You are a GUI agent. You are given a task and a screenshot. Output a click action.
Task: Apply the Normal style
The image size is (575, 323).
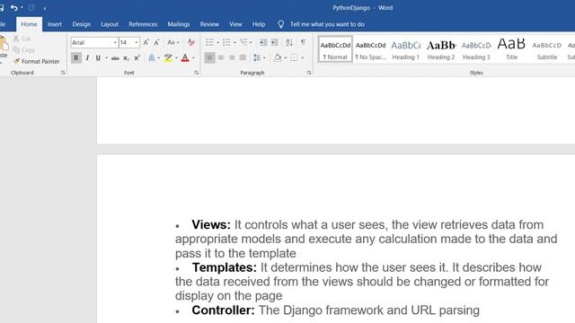pyautogui.click(x=335, y=49)
